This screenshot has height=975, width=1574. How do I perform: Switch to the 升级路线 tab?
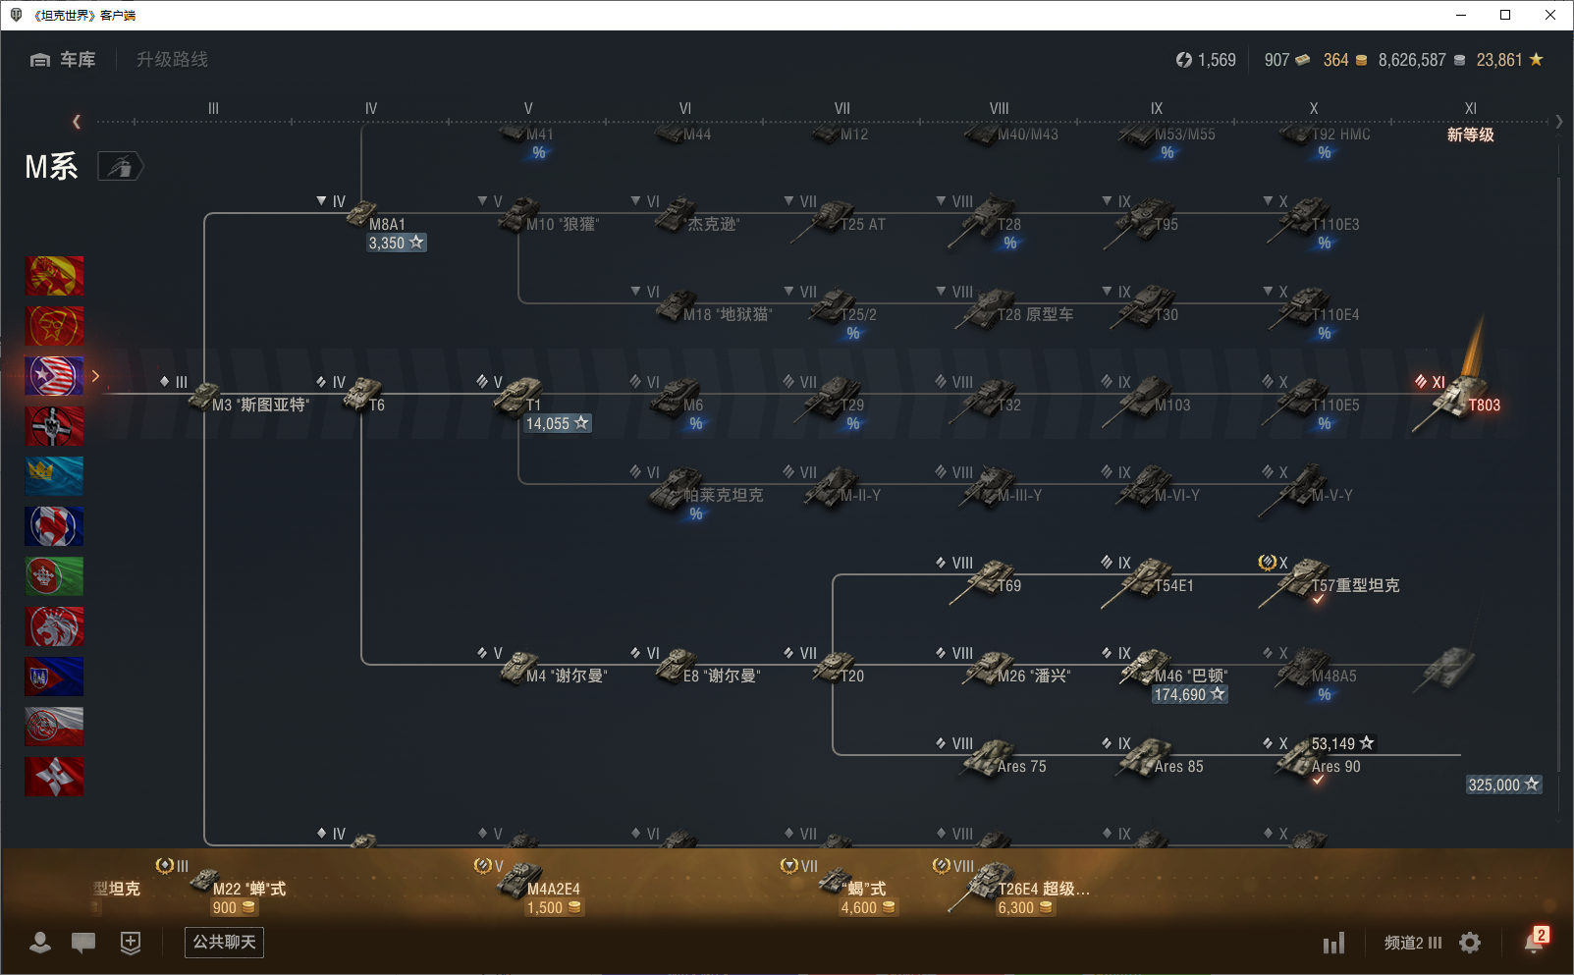(172, 60)
